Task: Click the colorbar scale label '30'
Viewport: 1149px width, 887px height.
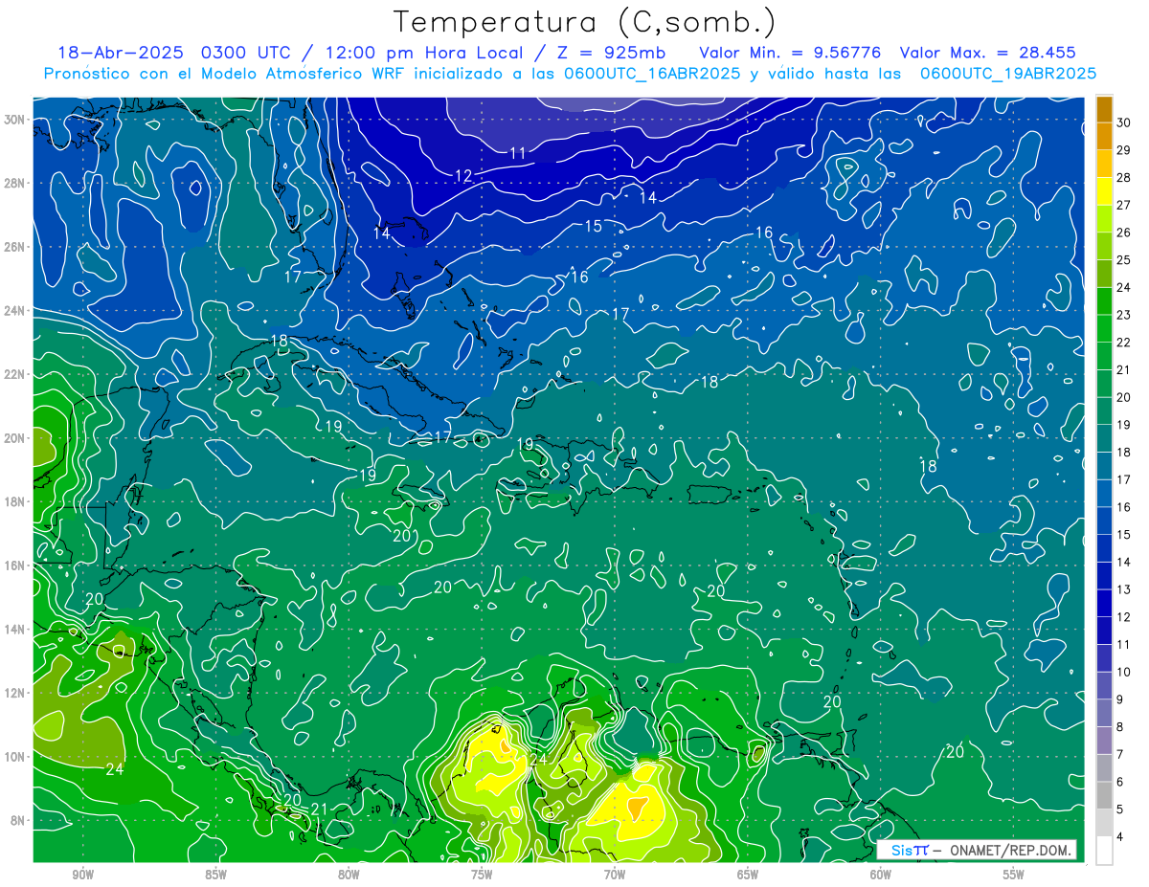Action: point(1123,122)
